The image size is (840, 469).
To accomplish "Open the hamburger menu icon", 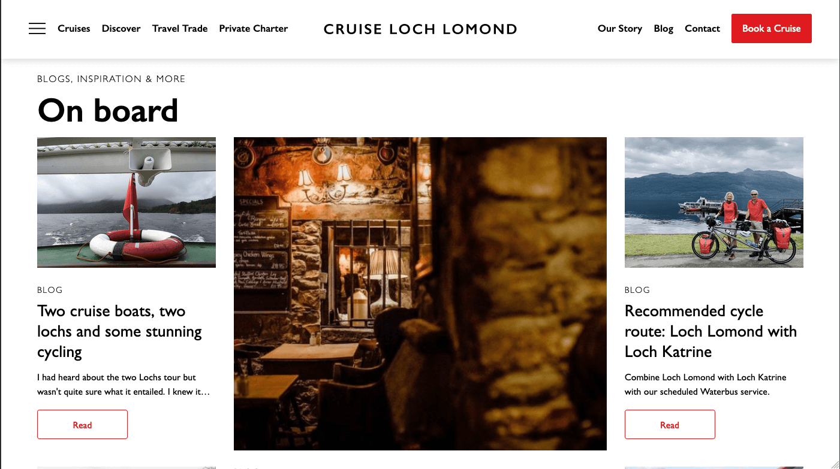I will click(x=37, y=29).
